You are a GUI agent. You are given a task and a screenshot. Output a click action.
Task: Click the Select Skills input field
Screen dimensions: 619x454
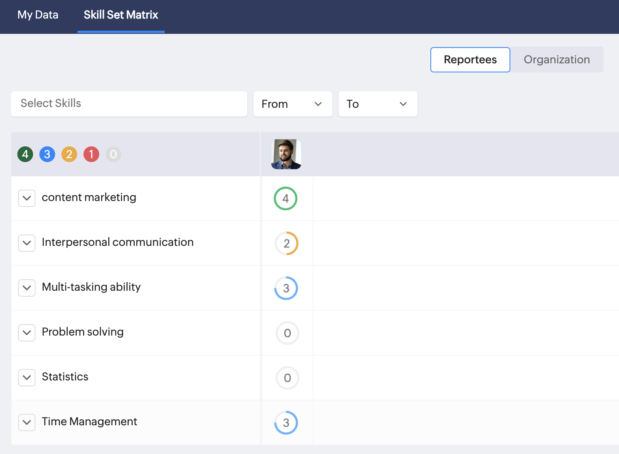click(x=129, y=103)
